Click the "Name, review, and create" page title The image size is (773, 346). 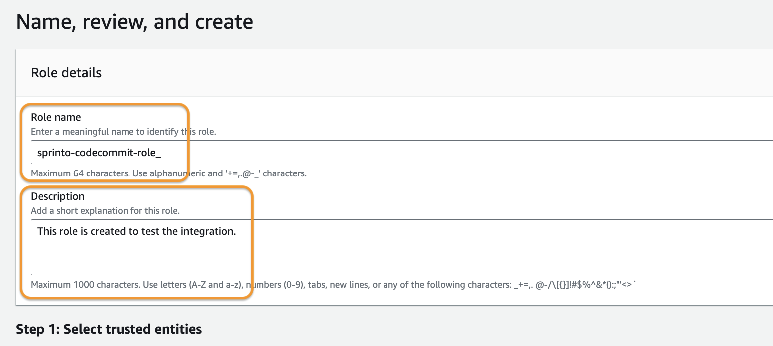click(x=134, y=22)
